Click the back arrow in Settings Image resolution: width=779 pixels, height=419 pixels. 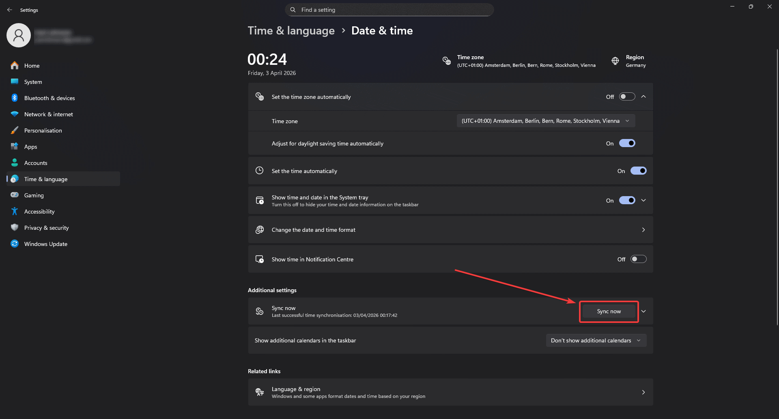coord(10,10)
